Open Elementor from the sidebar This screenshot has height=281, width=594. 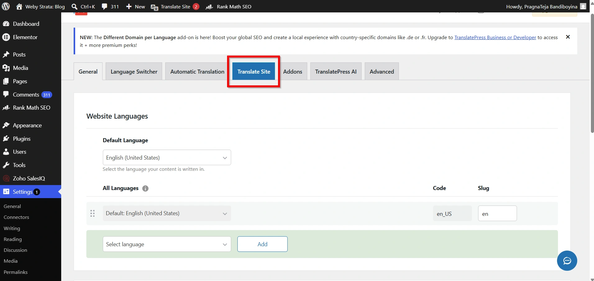30,37
